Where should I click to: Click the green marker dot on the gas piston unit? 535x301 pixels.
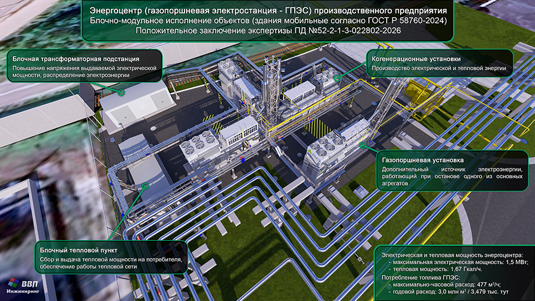click(363, 145)
